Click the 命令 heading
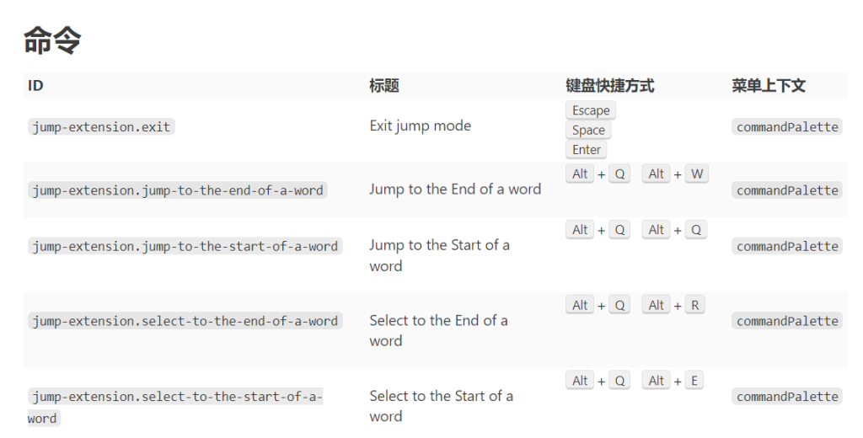This screenshot has height=438, width=863. 52,40
